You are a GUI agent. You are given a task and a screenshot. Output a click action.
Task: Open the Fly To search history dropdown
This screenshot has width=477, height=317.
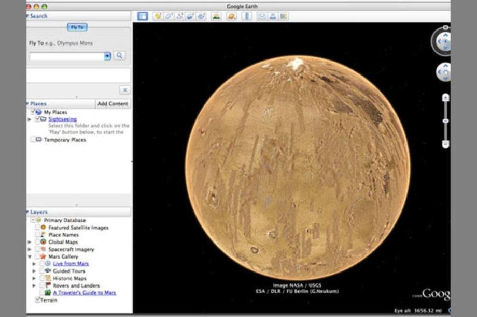tap(107, 56)
